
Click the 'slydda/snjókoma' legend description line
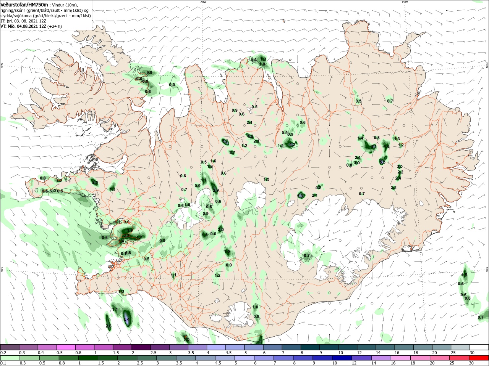point(45,16)
